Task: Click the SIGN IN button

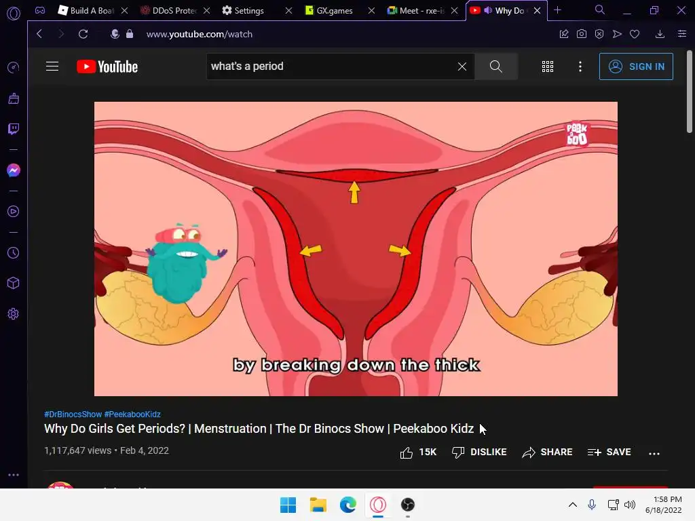Action: 636,66
